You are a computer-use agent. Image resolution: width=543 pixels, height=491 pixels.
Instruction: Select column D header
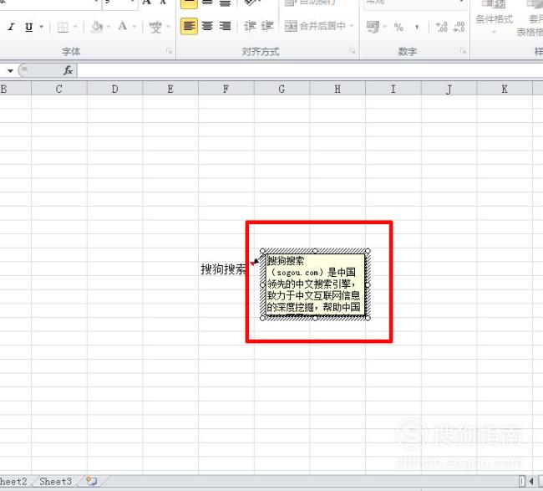(115, 89)
